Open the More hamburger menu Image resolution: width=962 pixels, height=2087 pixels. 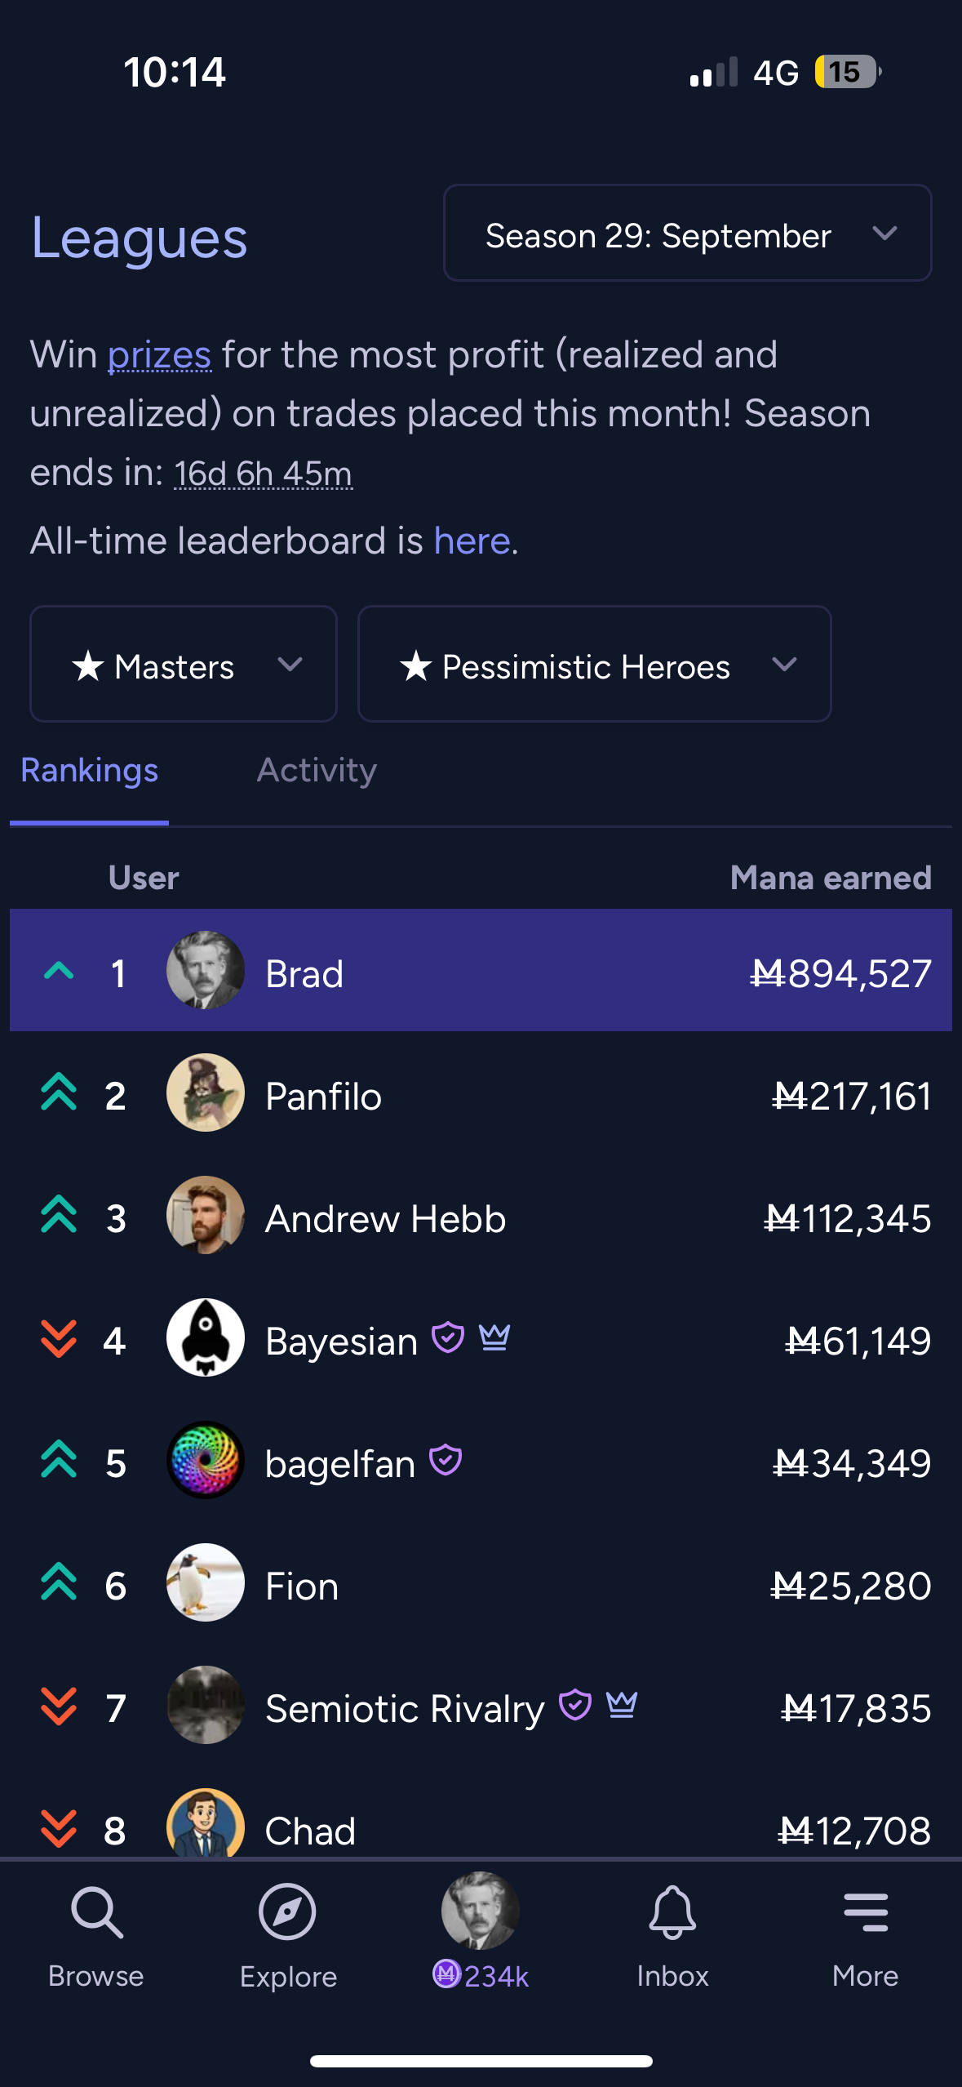click(865, 1913)
